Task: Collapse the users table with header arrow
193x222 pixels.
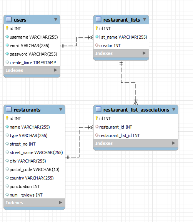Action: pos(56,19)
